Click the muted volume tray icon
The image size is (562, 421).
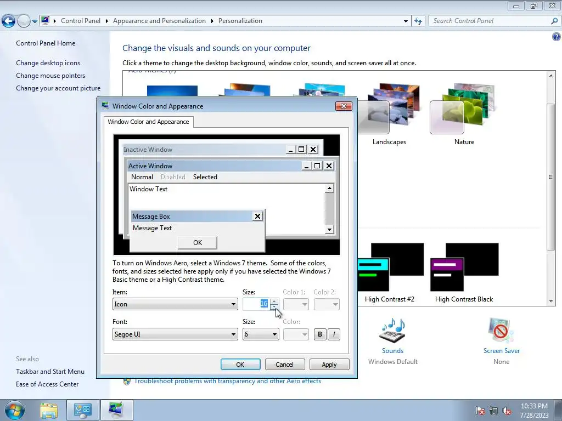[x=507, y=411]
